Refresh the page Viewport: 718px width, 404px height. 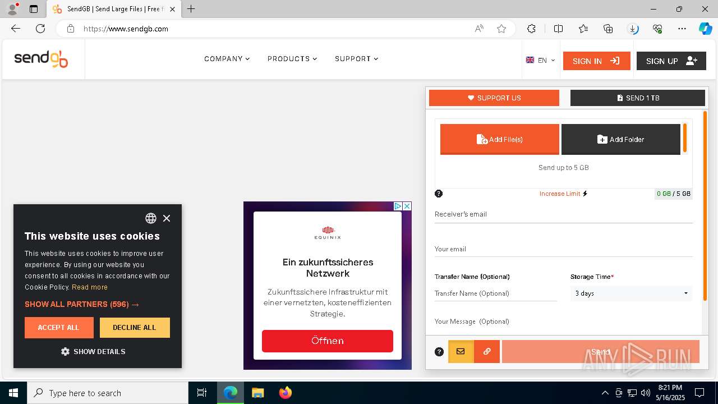40,29
